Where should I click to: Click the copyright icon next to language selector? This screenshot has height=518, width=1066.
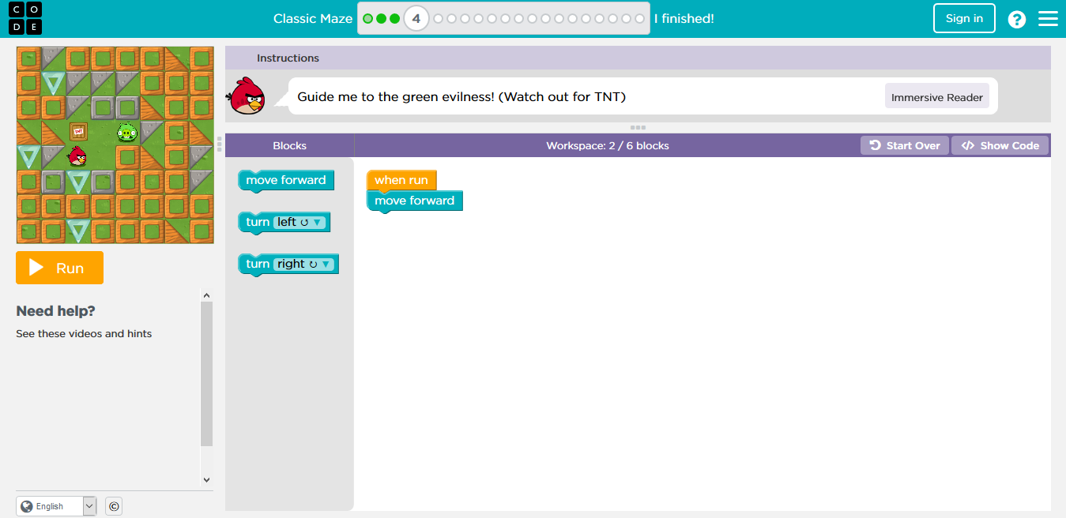(114, 506)
